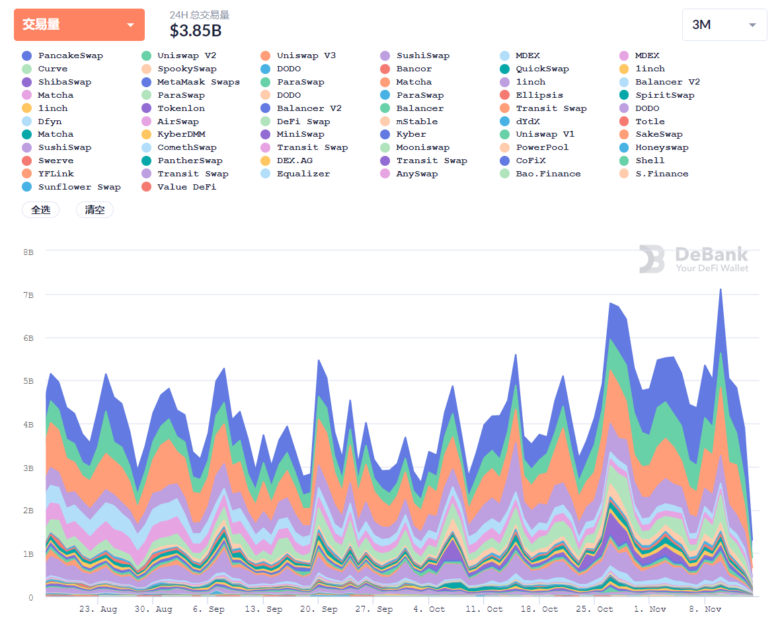Image resolution: width=782 pixels, height=617 pixels.
Task: Toggle the Bancor legend entry
Action: tap(406, 69)
